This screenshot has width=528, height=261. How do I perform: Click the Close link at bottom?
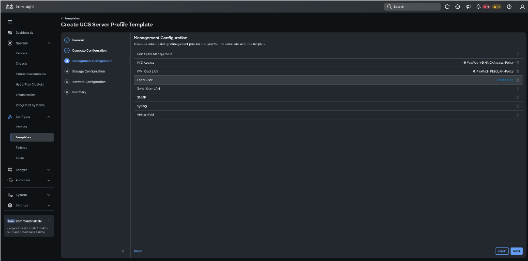(x=138, y=251)
